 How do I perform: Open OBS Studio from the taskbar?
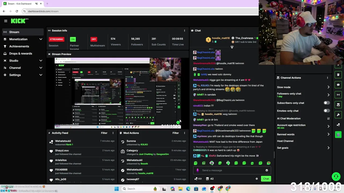(x=212, y=189)
